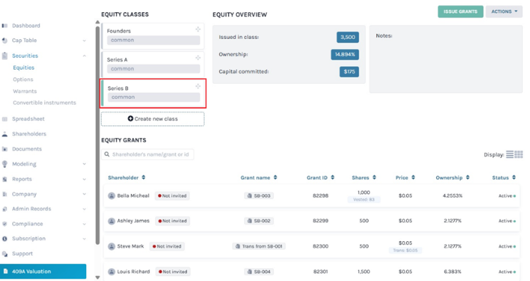Click the Reports sidebar icon
Screen dimensions: 530x281
5,179
